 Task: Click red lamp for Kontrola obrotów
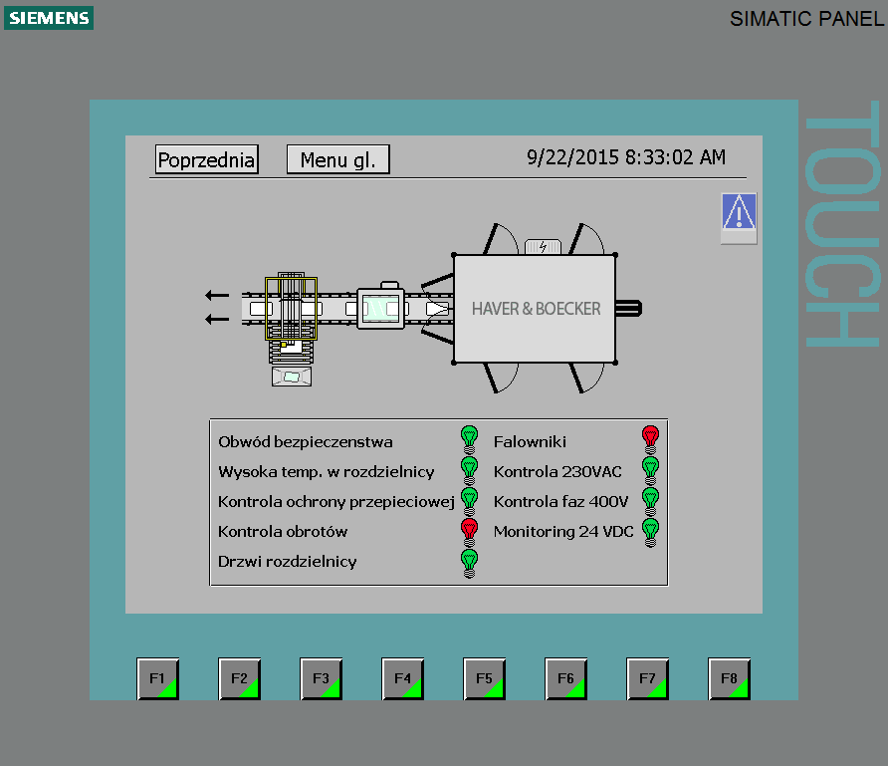click(x=470, y=532)
